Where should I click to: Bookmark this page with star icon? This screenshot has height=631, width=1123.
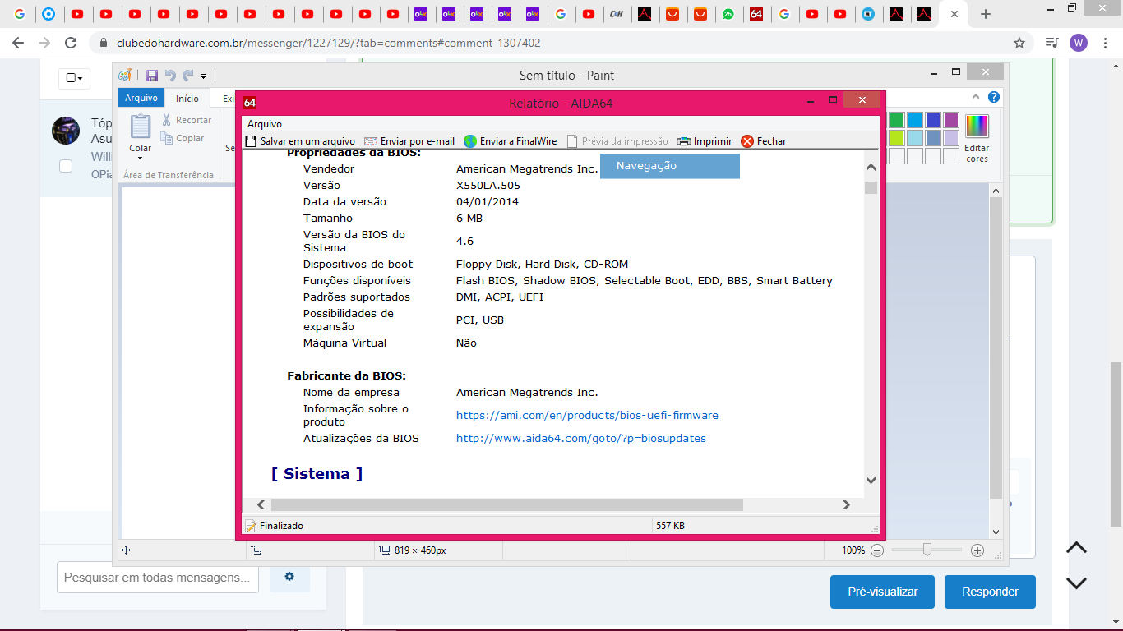(x=1019, y=43)
